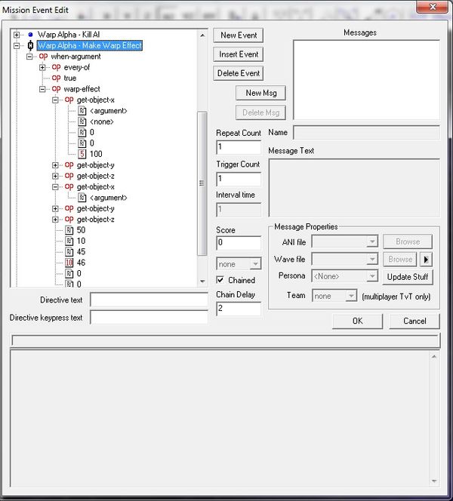Click the New Event button
The image size is (453, 501).
(239, 35)
